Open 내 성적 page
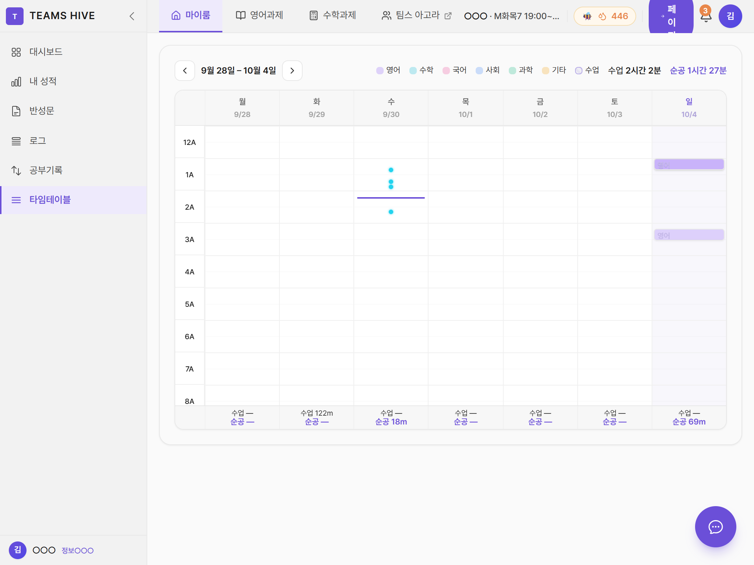The height and width of the screenshot is (565, 754). pos(74,81)
